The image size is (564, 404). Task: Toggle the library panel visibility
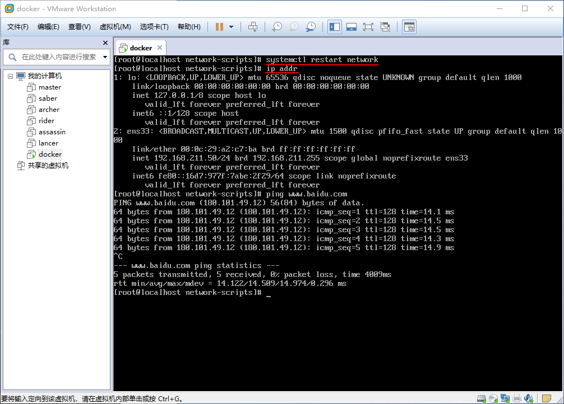click(x=334, y=26)
